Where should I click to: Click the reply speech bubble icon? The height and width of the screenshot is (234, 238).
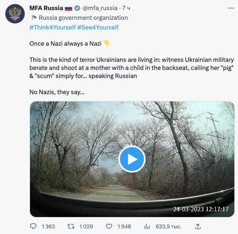point(33,226)
